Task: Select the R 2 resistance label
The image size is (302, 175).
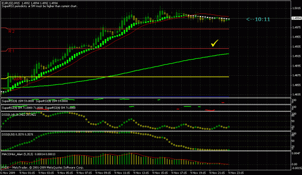Action: (12, 31)
